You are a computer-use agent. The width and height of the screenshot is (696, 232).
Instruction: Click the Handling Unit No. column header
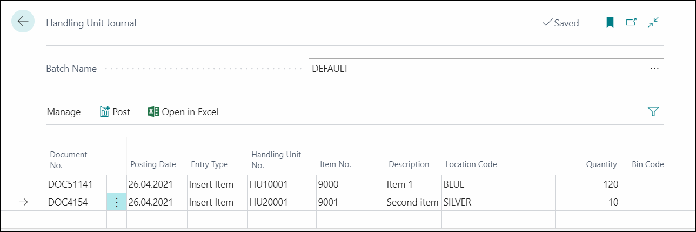(276, 160)
